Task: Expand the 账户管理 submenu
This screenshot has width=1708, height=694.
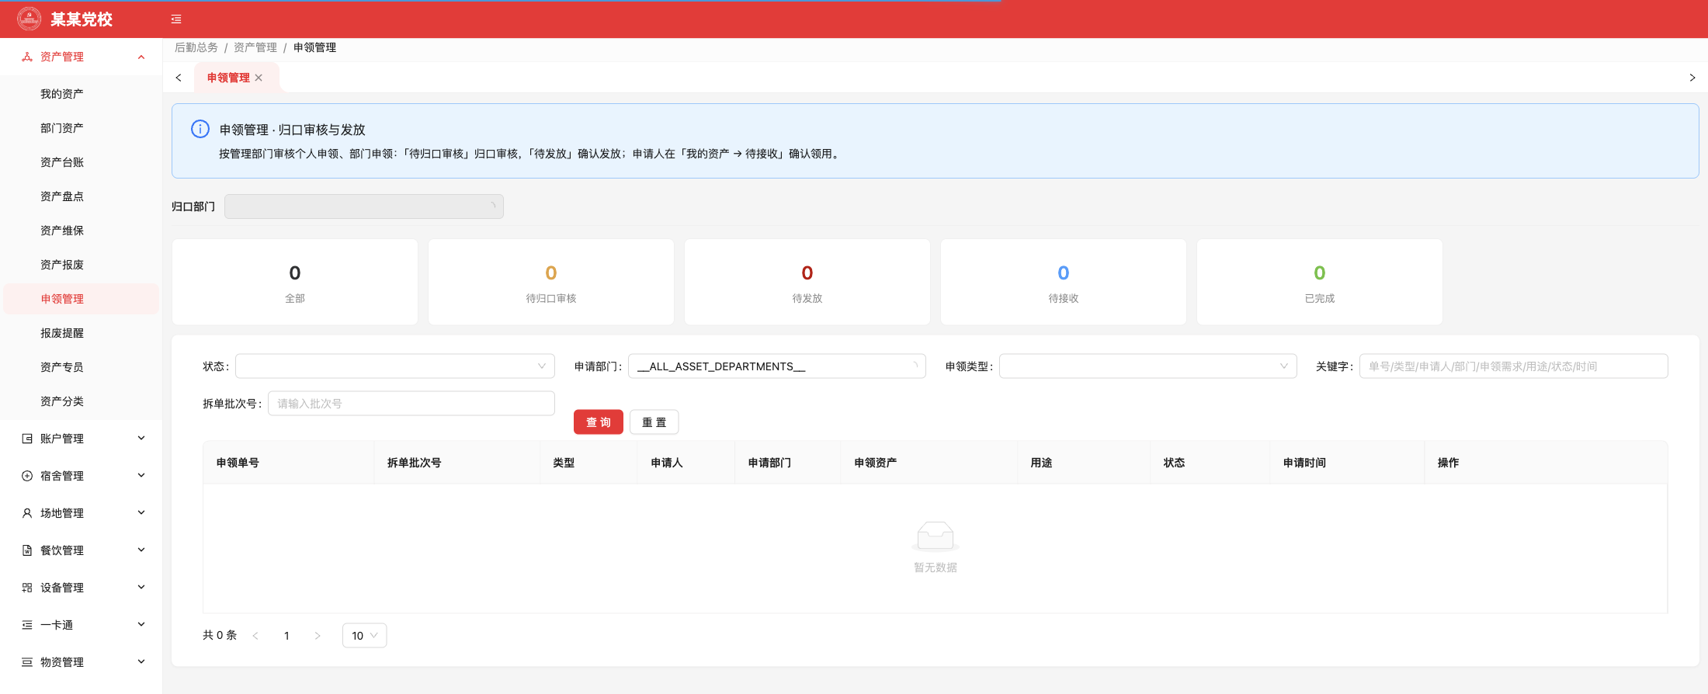Action: 141,439
